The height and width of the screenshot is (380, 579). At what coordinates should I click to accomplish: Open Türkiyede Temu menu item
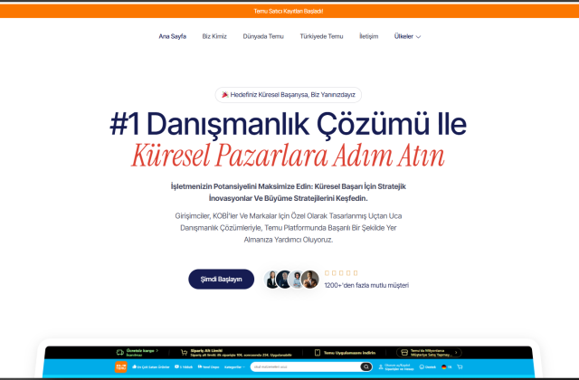click(321, 36)
